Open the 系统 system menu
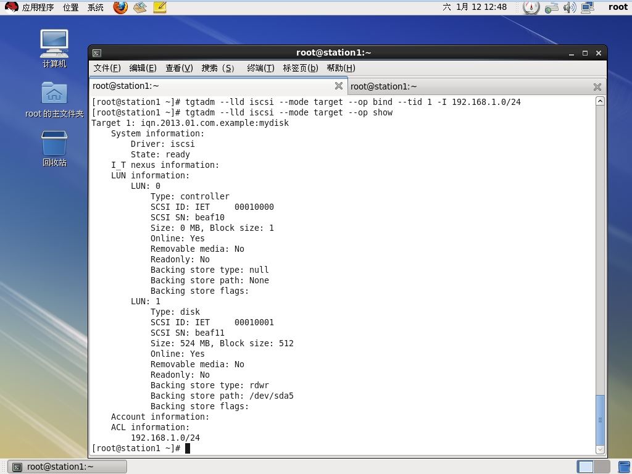 [96, 7]
